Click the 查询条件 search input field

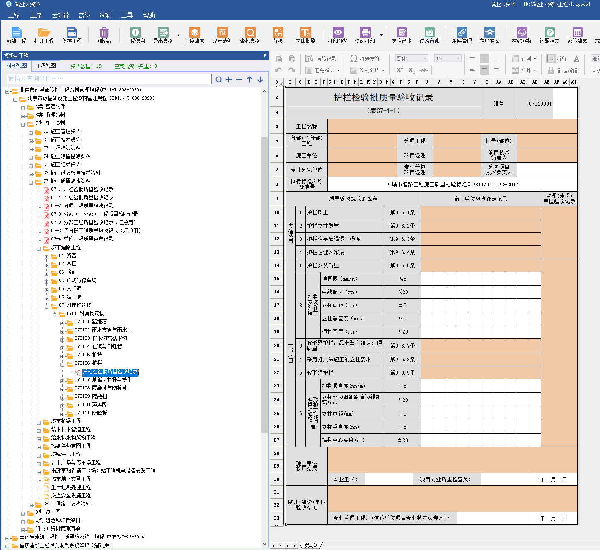point(109,79)
